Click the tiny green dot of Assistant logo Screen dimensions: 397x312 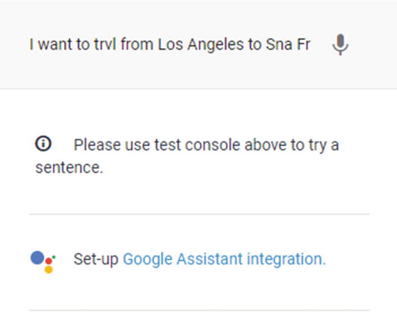pyautogui.click(x=54, y=258)
